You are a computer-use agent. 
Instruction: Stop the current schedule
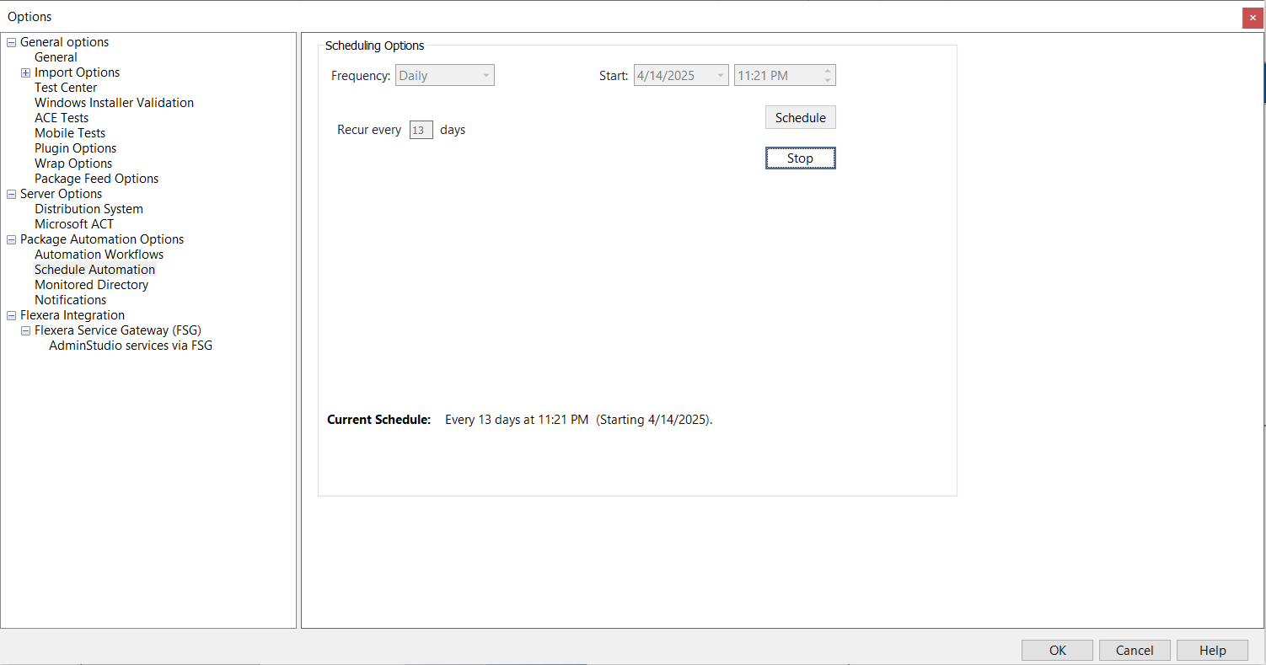click(800, 158)
